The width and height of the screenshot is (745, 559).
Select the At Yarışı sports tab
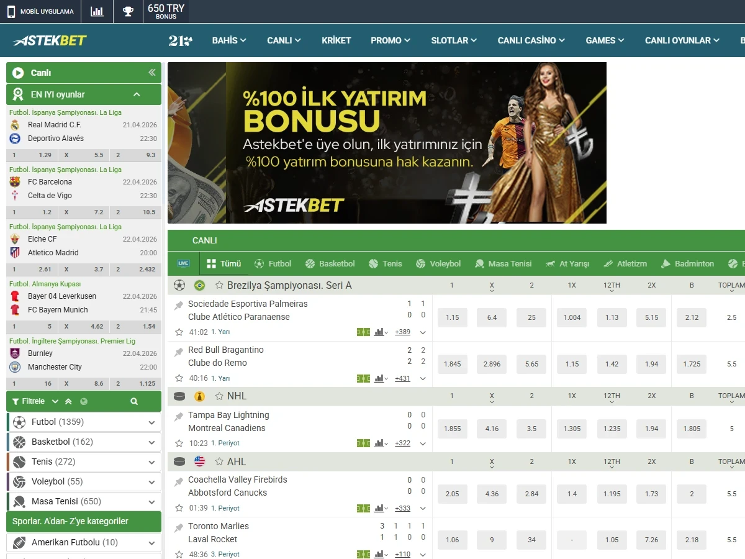click(567, 263)
